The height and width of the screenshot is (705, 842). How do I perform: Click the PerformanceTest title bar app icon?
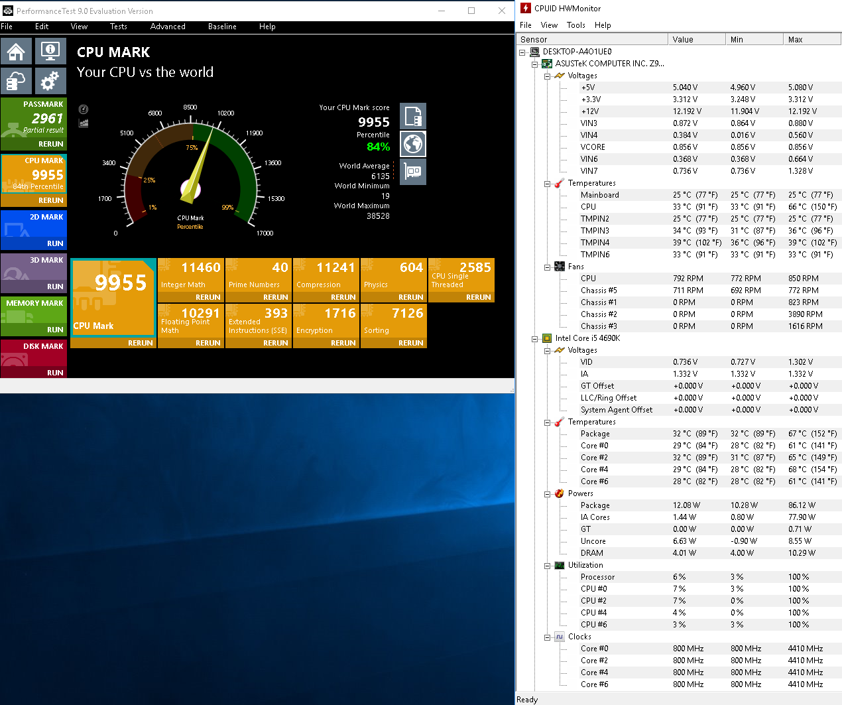[x=8, y=11]
